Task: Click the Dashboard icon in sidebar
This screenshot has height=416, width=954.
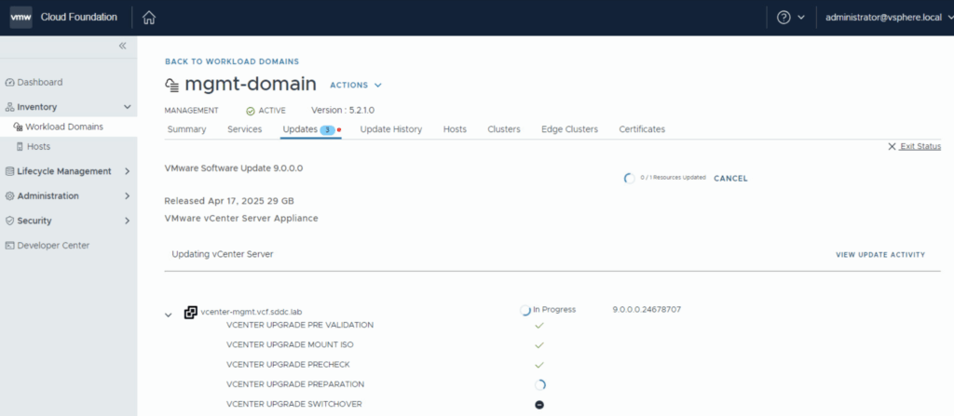Action: click(x=10, y=83)
